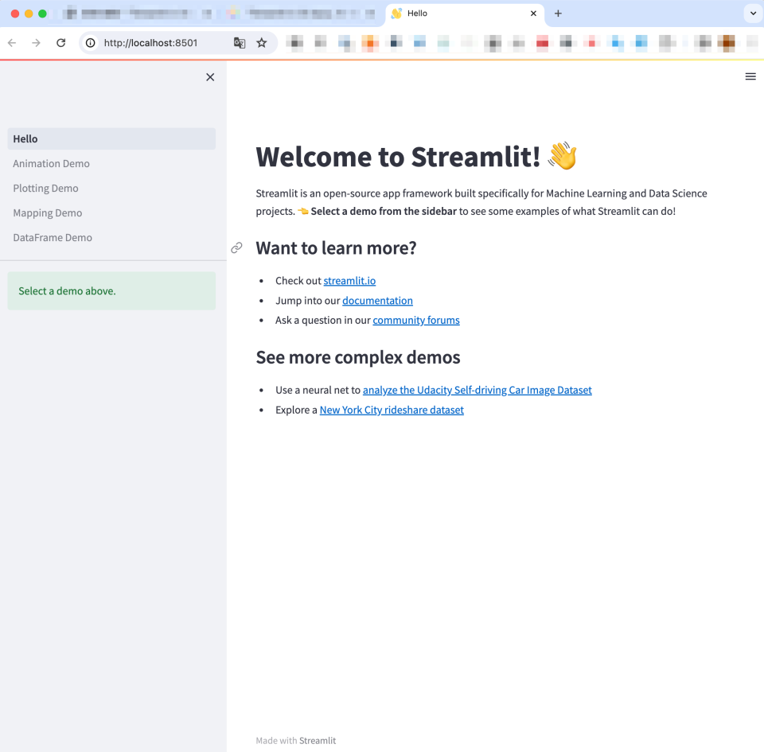Viewport: 764px width, 752px height.
Task: Open the documentation link
Action: tap(377, 300)
